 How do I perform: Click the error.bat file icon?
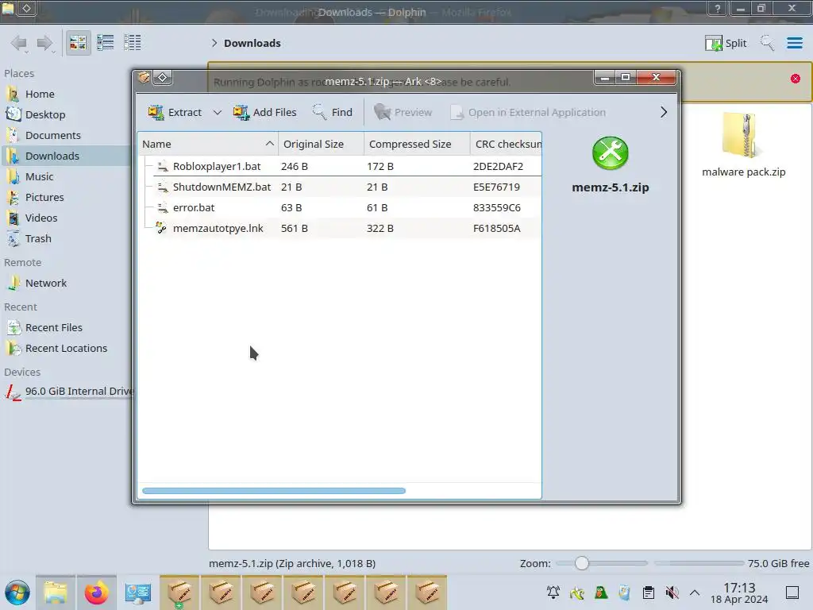(162, 207)
